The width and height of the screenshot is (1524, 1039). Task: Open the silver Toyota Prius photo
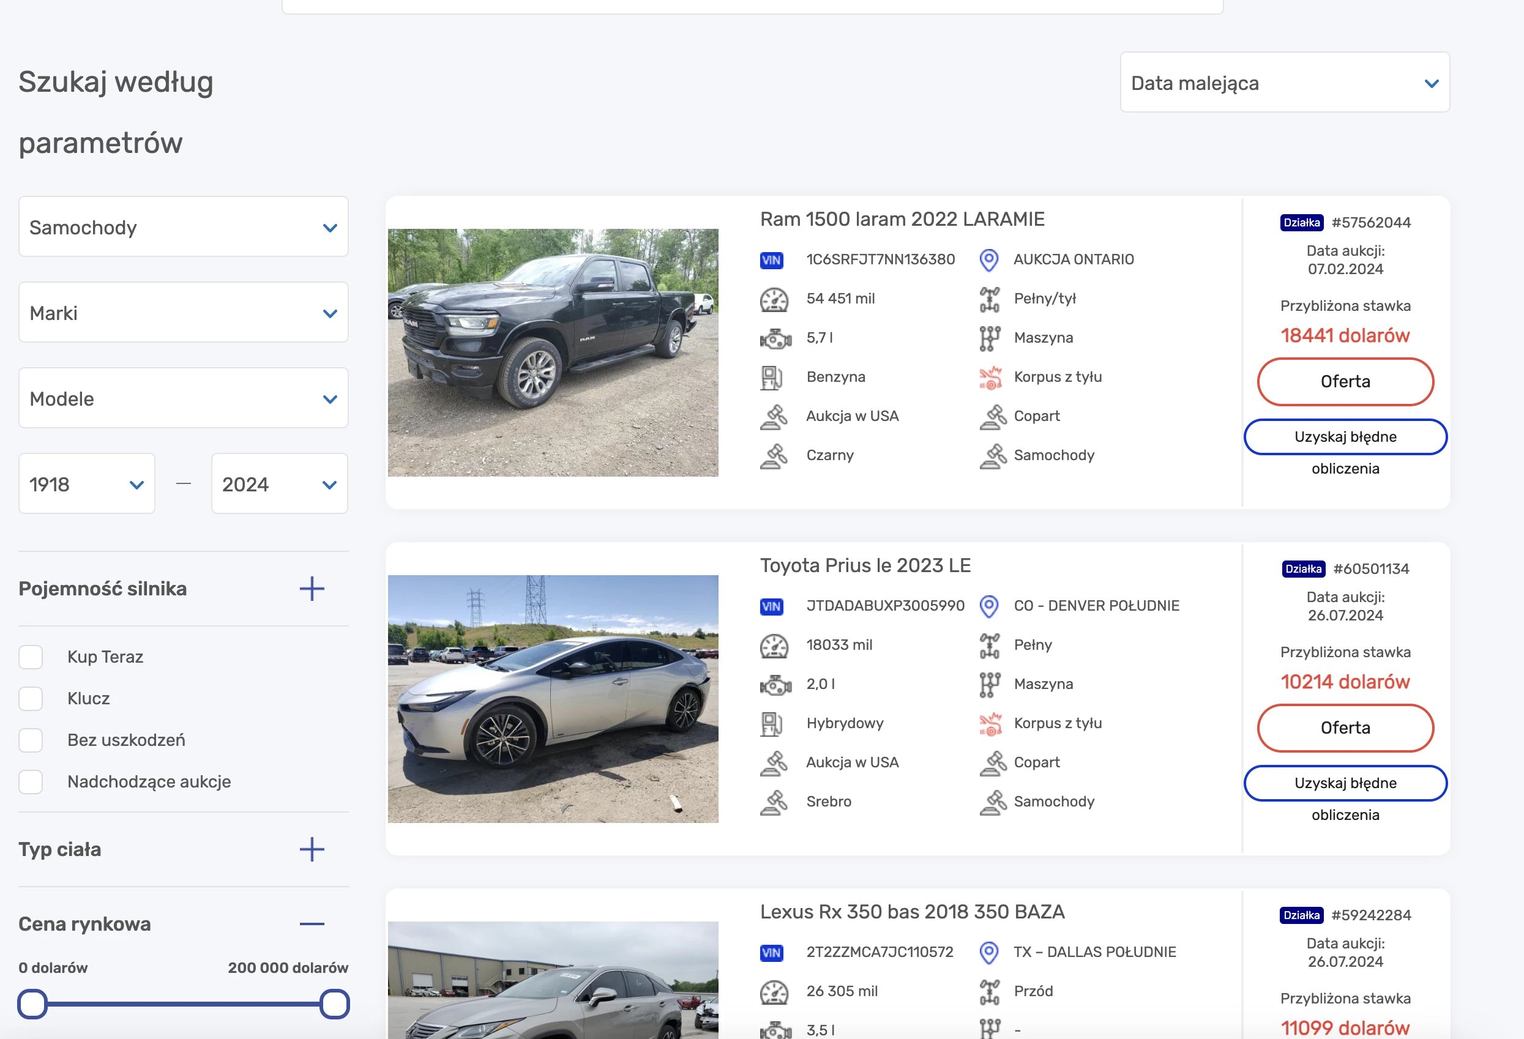pyautogui.click(x=553, y=699)
